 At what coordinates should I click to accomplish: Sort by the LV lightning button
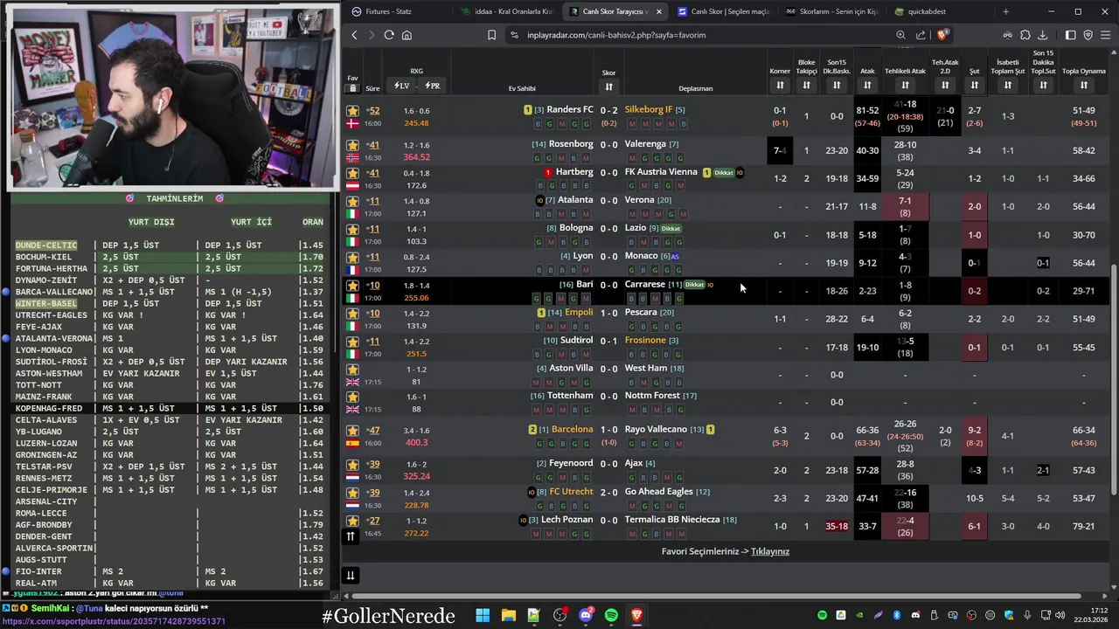coord(402,86)
